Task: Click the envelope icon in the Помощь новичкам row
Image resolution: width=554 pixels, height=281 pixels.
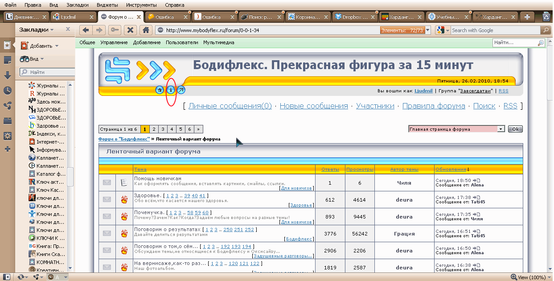Action: tap(107, 182)
